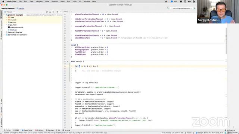
Task: Open the Git menu
Action: (x=80, y=1)
